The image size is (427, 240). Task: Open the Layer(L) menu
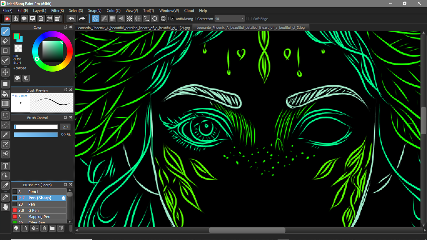coord(40,11)
